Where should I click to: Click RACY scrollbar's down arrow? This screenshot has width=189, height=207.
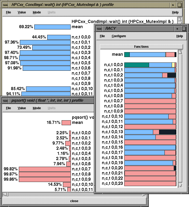click(180, 186)
